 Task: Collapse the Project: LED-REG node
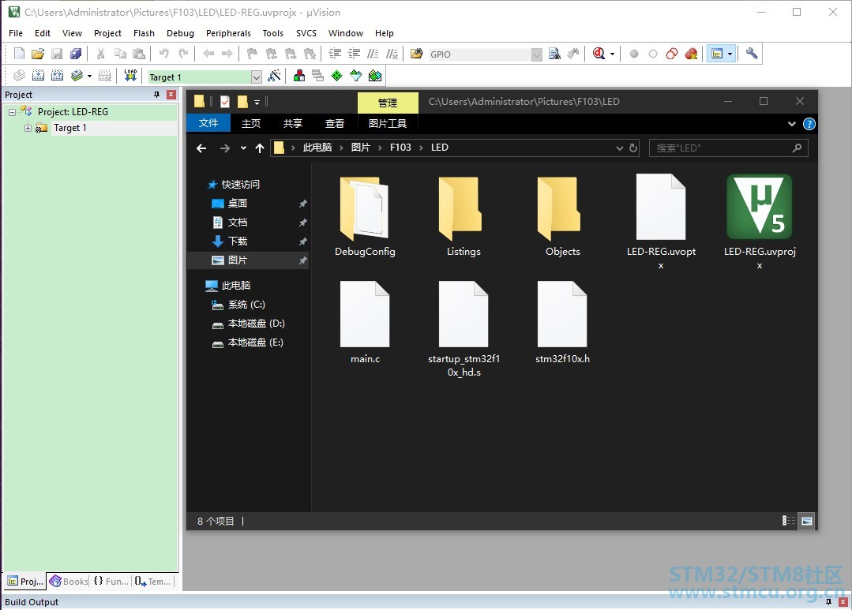coord(12,112)
